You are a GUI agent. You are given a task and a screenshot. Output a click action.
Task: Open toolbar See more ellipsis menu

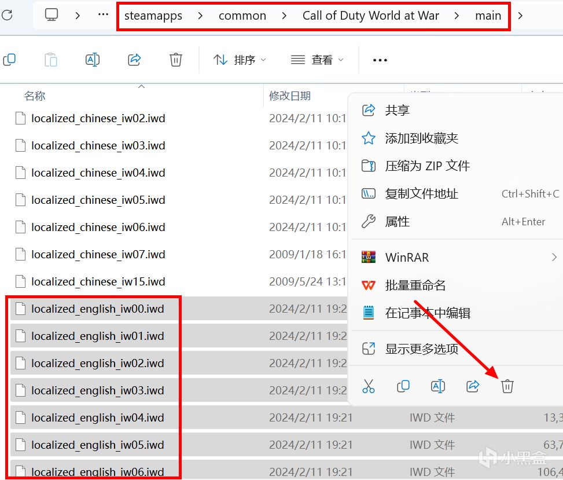point(380,60)
